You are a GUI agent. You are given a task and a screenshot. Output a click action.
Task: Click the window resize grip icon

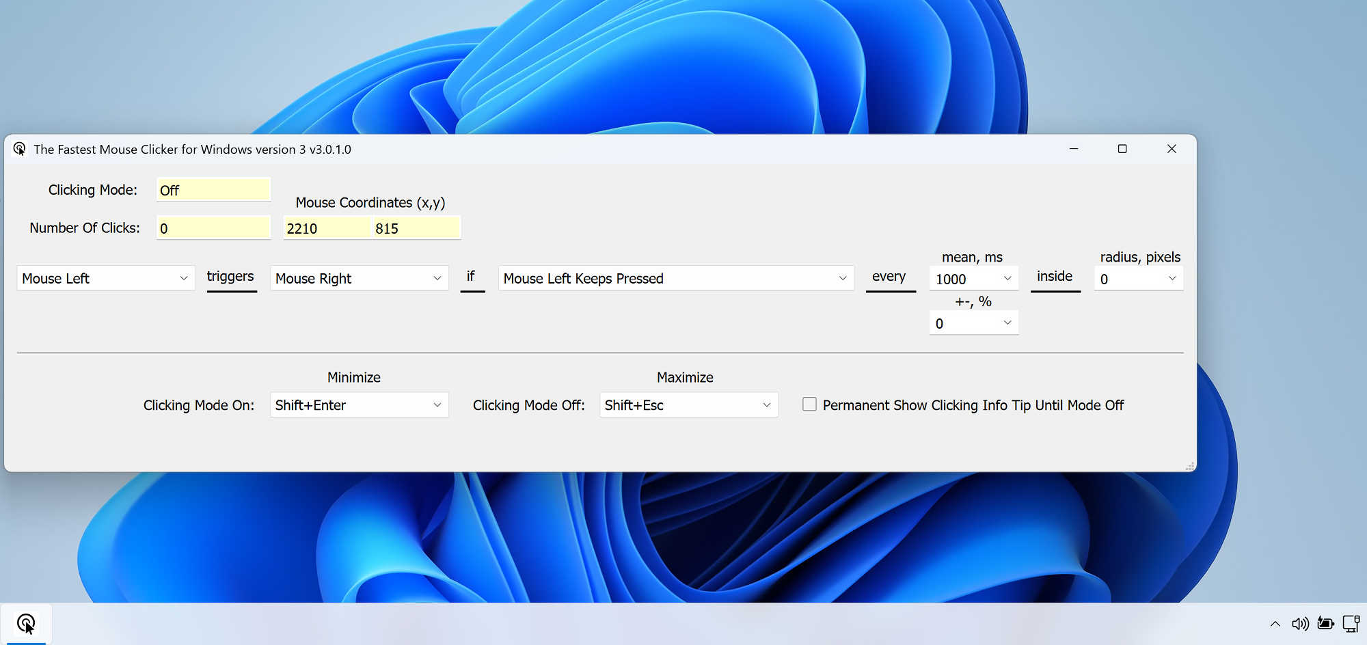[x=1189, y=465]
